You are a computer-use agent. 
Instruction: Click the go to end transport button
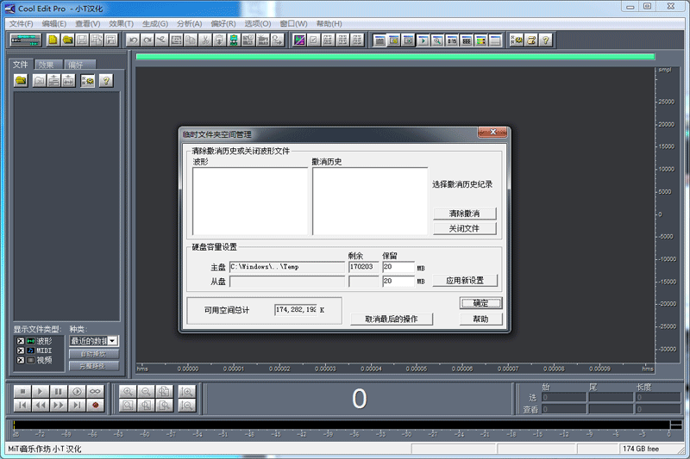77,405
